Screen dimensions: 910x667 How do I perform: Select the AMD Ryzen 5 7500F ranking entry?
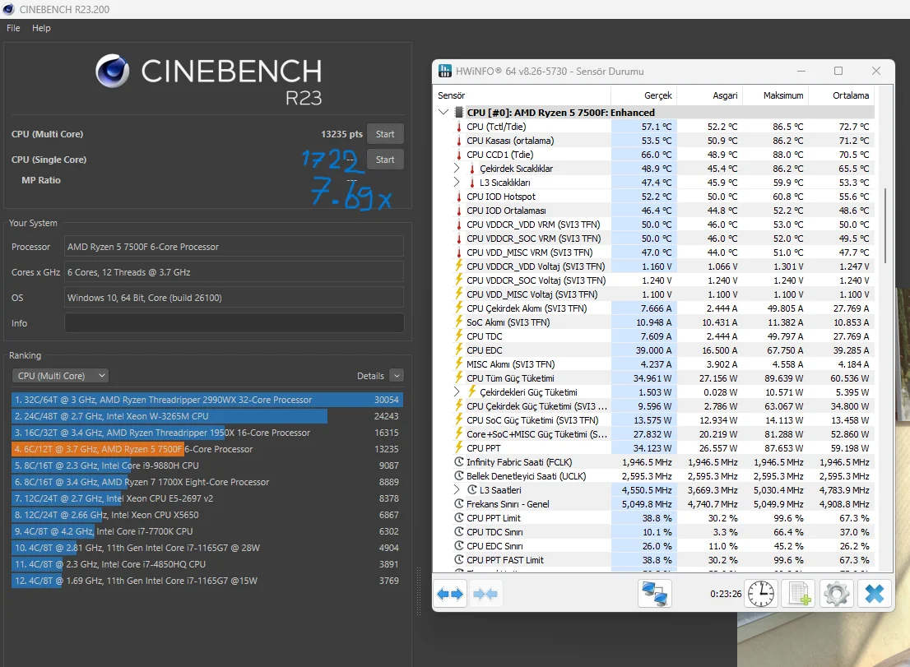coord(207,449)
